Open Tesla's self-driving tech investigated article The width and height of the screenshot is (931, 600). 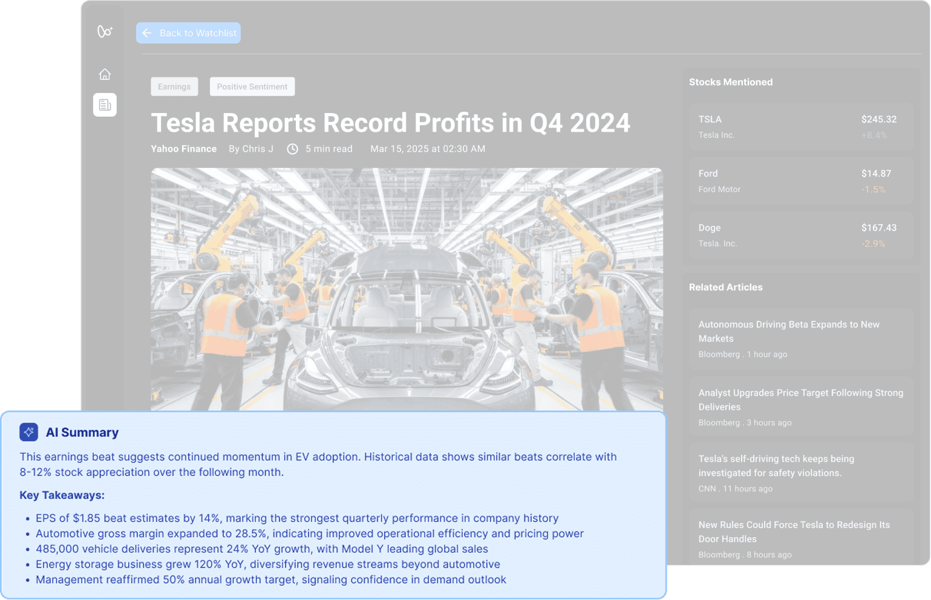pos(800,473)
